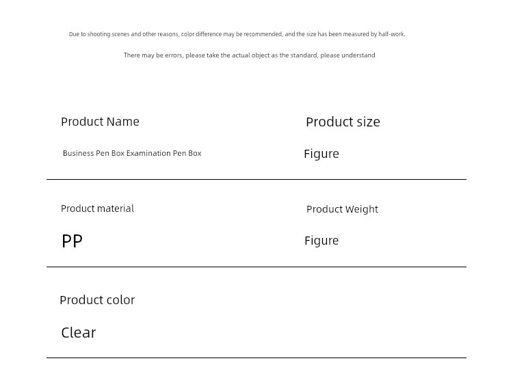Click Figure under Product size
Viewport: 513px width, 391px height.
(321, 154)
